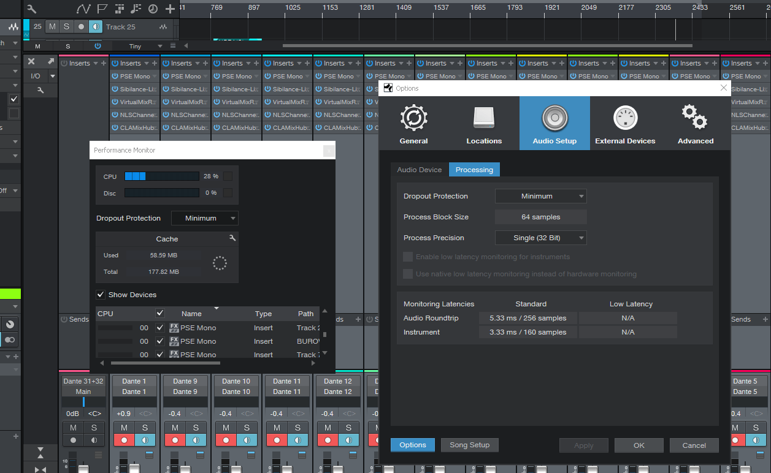
Task: Open the General options section
Action: tap(413, 123)
